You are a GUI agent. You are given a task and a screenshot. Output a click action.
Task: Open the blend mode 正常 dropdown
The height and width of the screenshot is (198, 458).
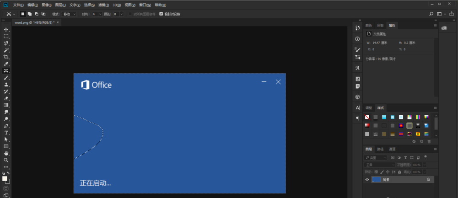point(380,165)
